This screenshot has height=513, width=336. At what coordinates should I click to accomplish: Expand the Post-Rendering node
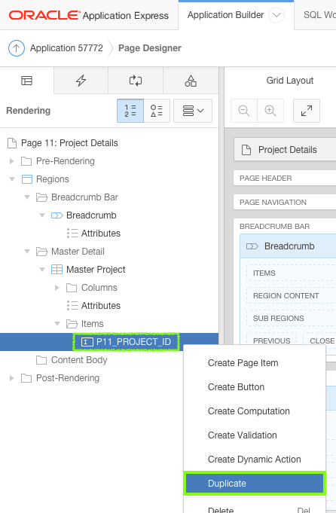(x=12, y=378)
